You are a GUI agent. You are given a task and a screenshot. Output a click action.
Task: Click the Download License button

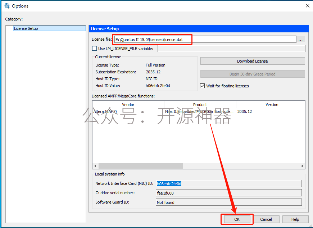tap(253, 61)
